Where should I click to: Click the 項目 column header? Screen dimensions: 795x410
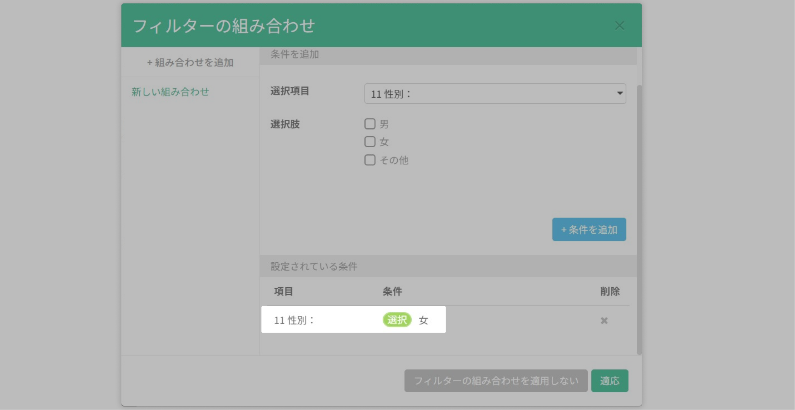284,291
